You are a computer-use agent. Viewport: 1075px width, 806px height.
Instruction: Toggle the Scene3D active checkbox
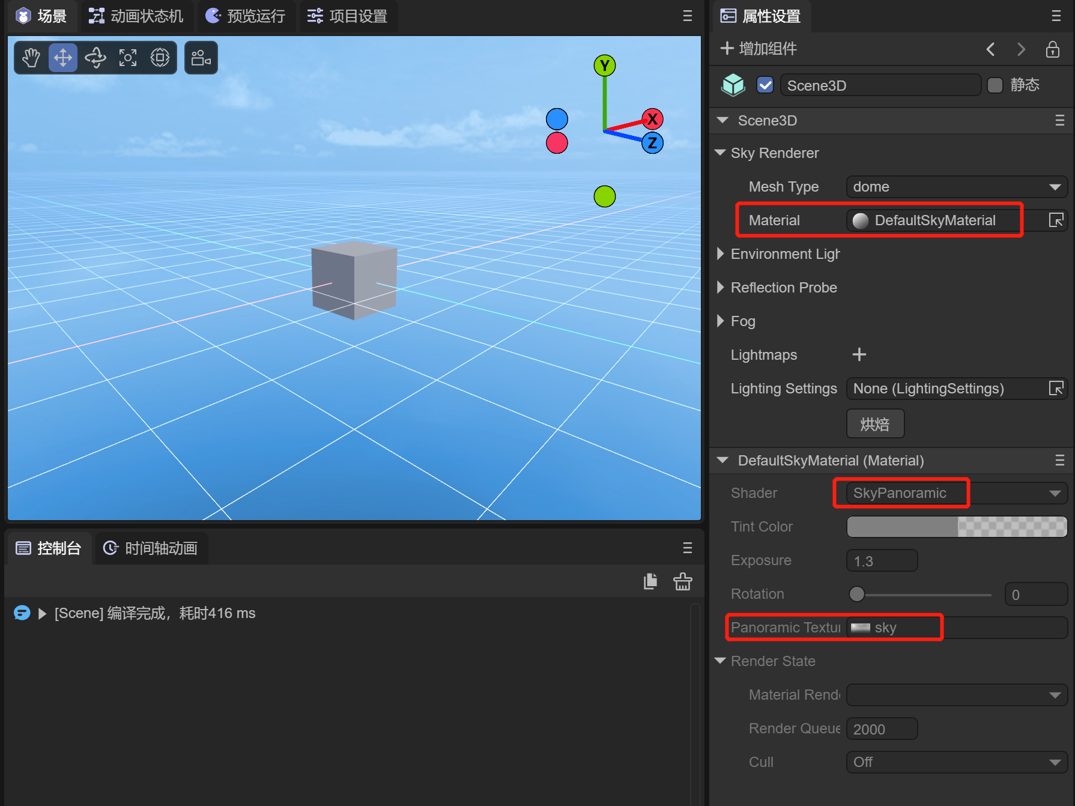(x=765, y=85)
